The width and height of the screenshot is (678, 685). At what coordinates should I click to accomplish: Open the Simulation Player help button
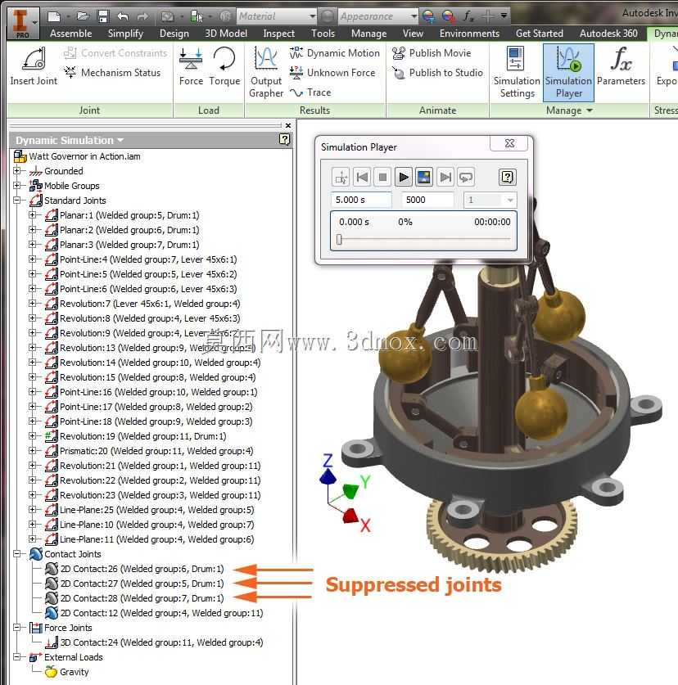(x=507, y=177)
